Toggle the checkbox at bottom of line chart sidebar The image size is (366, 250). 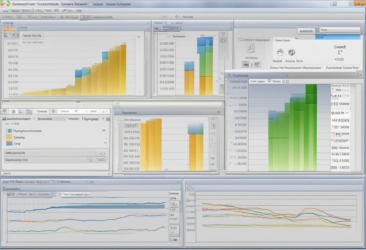[x=174, y=240]
